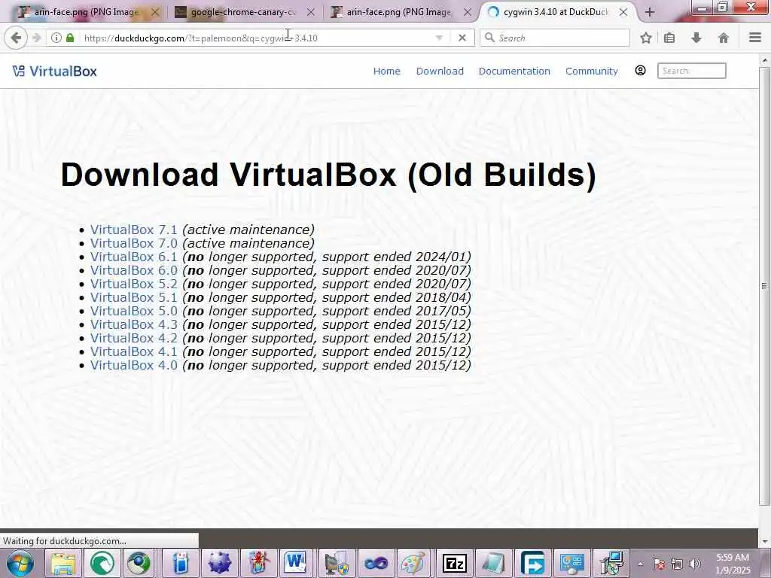Viewport: 771px width, 578px height.
Task: Close the google-chrome-canary tab
Action: (311, 12)
